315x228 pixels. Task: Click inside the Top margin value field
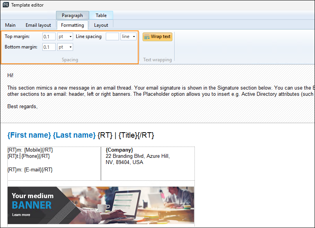pyautogui.click(x=49, y=36)
